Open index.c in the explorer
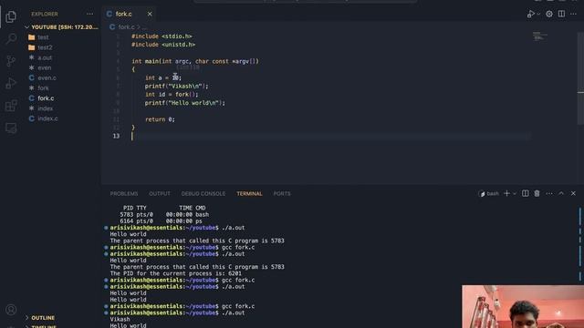 pos(47,118)
